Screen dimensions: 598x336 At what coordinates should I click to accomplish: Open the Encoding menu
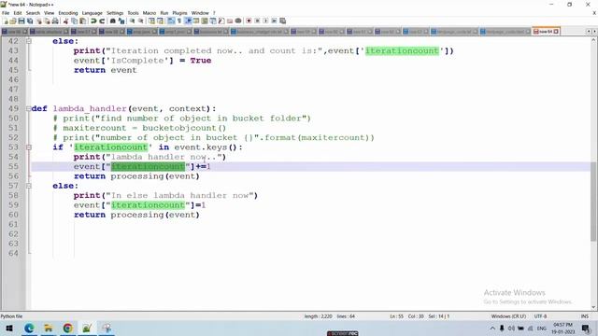[68, 13]
